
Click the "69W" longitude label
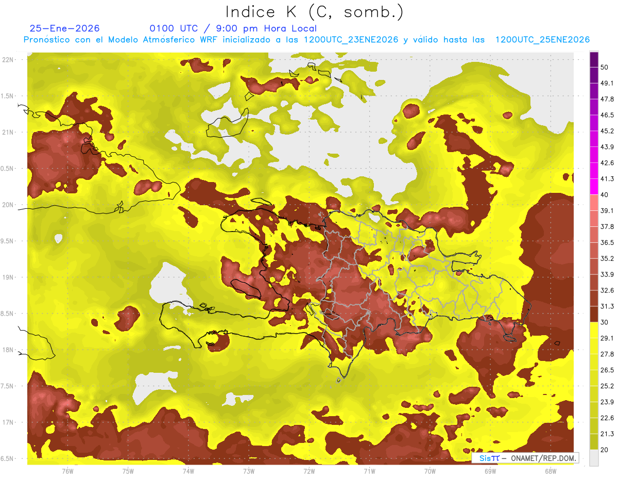coord(490,471)
